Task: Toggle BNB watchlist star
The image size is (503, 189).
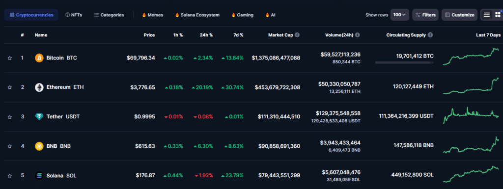Action: [10, 146]
